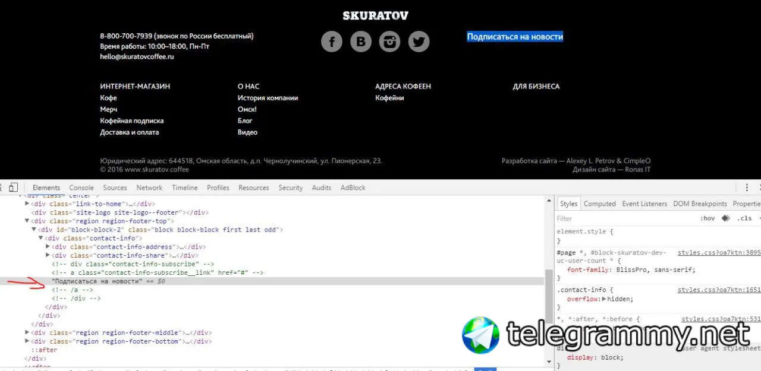Open the VK social icon
The height and width of the screenshot is (371, 761).
tap(361, 42)
